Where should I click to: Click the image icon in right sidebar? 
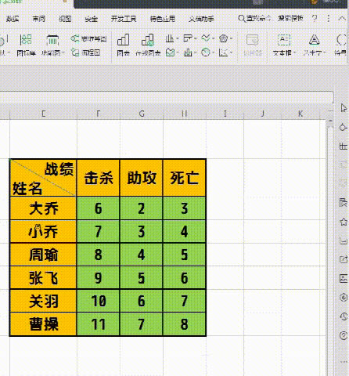344,278
